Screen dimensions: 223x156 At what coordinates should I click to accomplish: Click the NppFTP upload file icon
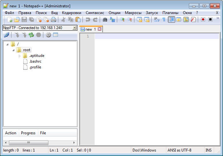[x=24, y=35]
